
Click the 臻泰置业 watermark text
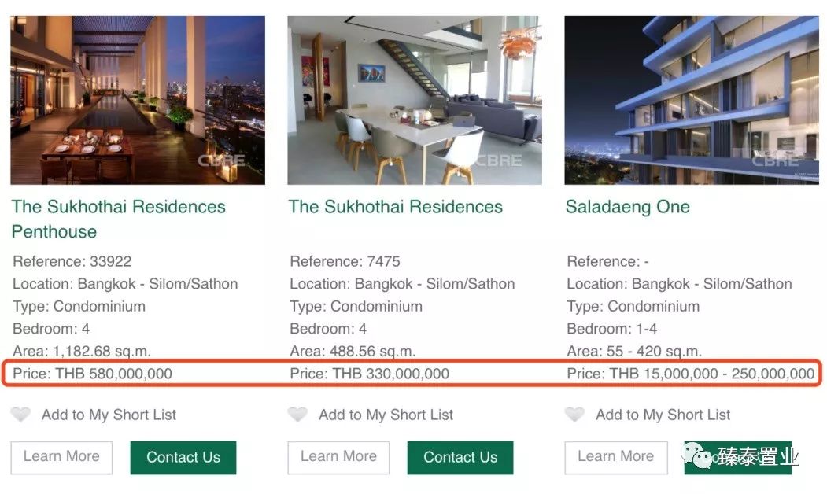coord(757,456)
